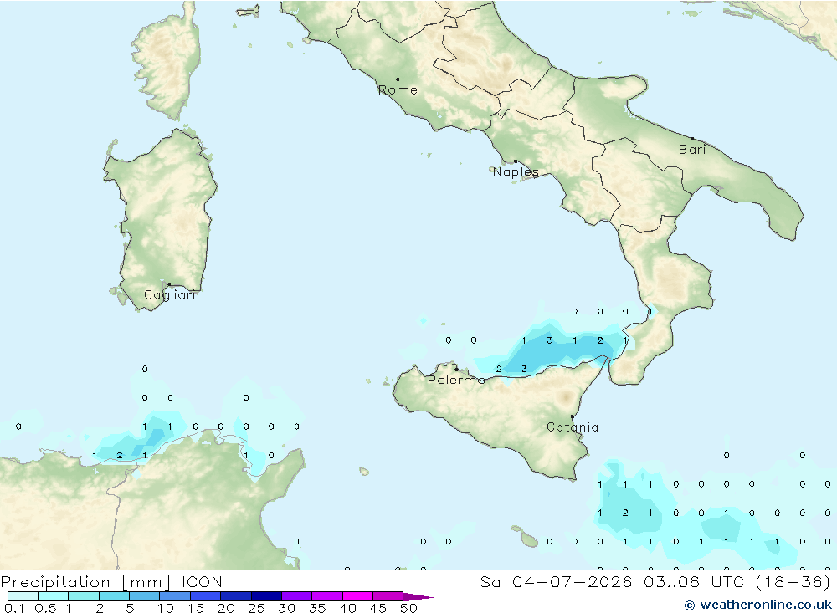
Task: Click the 10 legend scale value
Action: pyautogui.click(x=166, y=608)
